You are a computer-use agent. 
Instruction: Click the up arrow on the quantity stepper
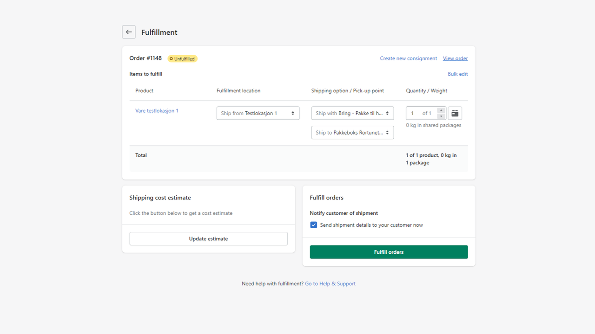coord(441,111)
